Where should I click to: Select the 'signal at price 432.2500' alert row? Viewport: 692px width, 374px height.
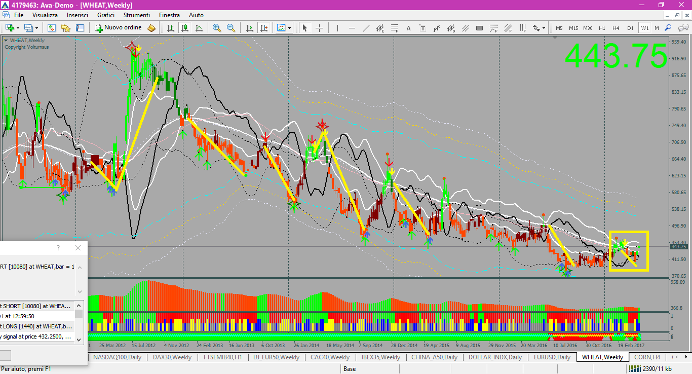click(37, 336)
